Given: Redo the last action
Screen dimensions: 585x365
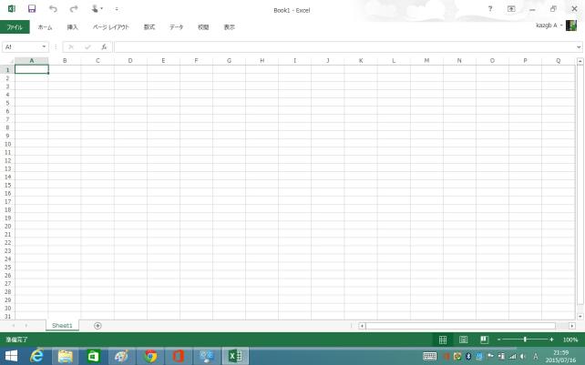Looking at the screenshot, I should [x=74, y=8].
